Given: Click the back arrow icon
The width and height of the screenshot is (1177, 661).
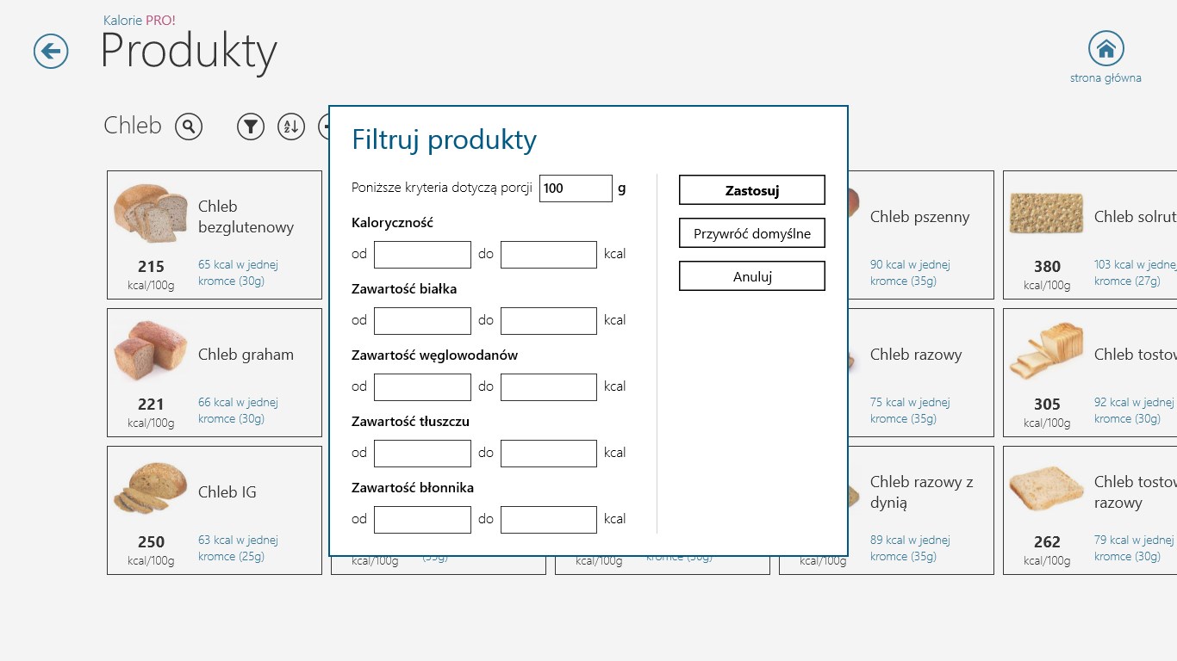Looking at the screenshot, I should tap(51, 52).
